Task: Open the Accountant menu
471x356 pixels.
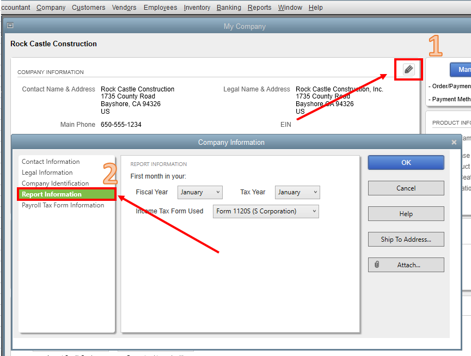Action: click(x=16, y=8)
